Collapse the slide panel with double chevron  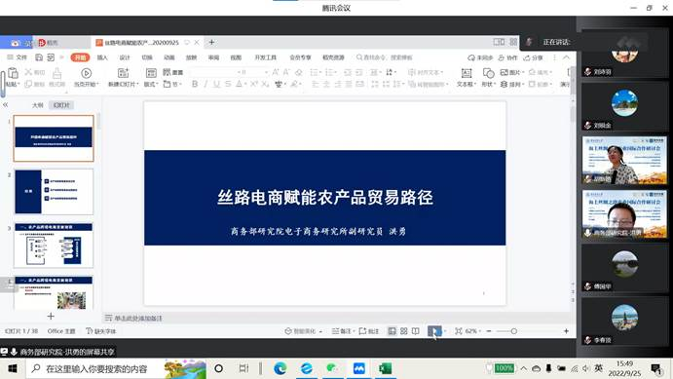[x=5, y=104]
